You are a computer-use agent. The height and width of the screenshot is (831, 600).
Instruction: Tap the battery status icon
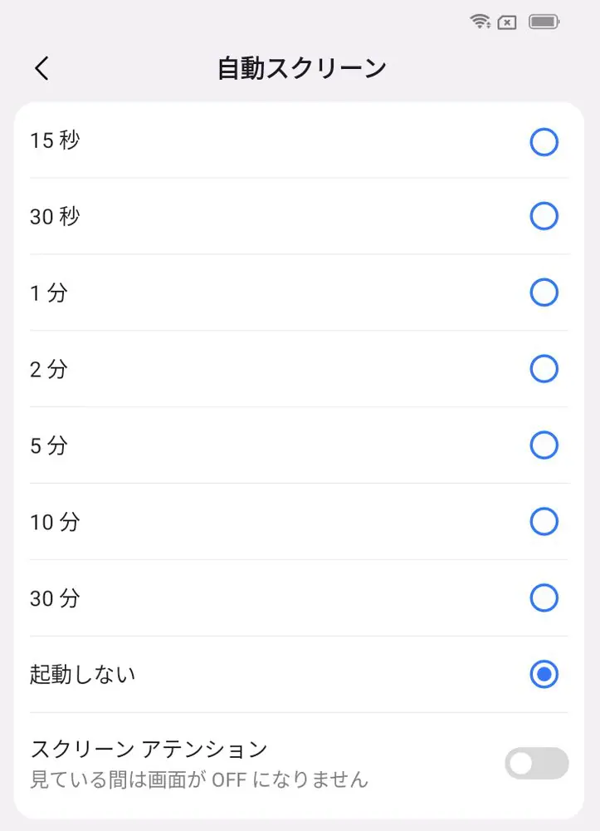point(544,22)
